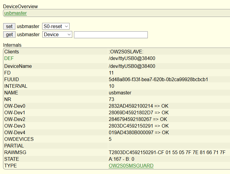This screenshot has height=174, width=230.
Task: Click the Device dropdown chevron arrow
Action: 69,35
